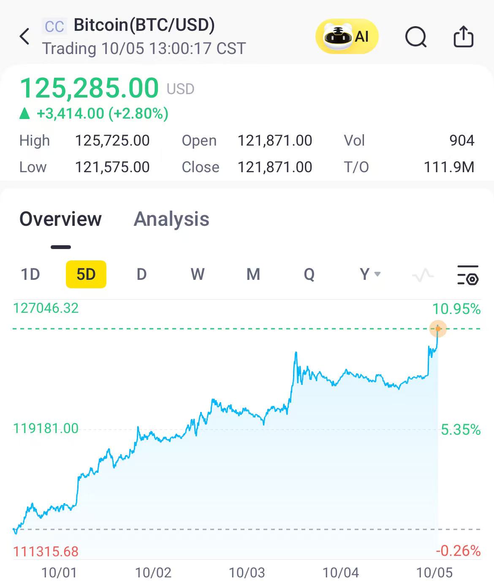The height and width of the screenshot is (585, 494).
Task: Tap the Bitcoin(BTC/USD) title
Action: tap(144, 25)
